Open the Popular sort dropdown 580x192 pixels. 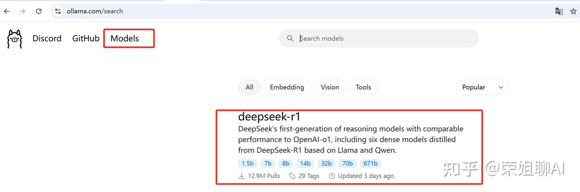[x=482, y=87]
